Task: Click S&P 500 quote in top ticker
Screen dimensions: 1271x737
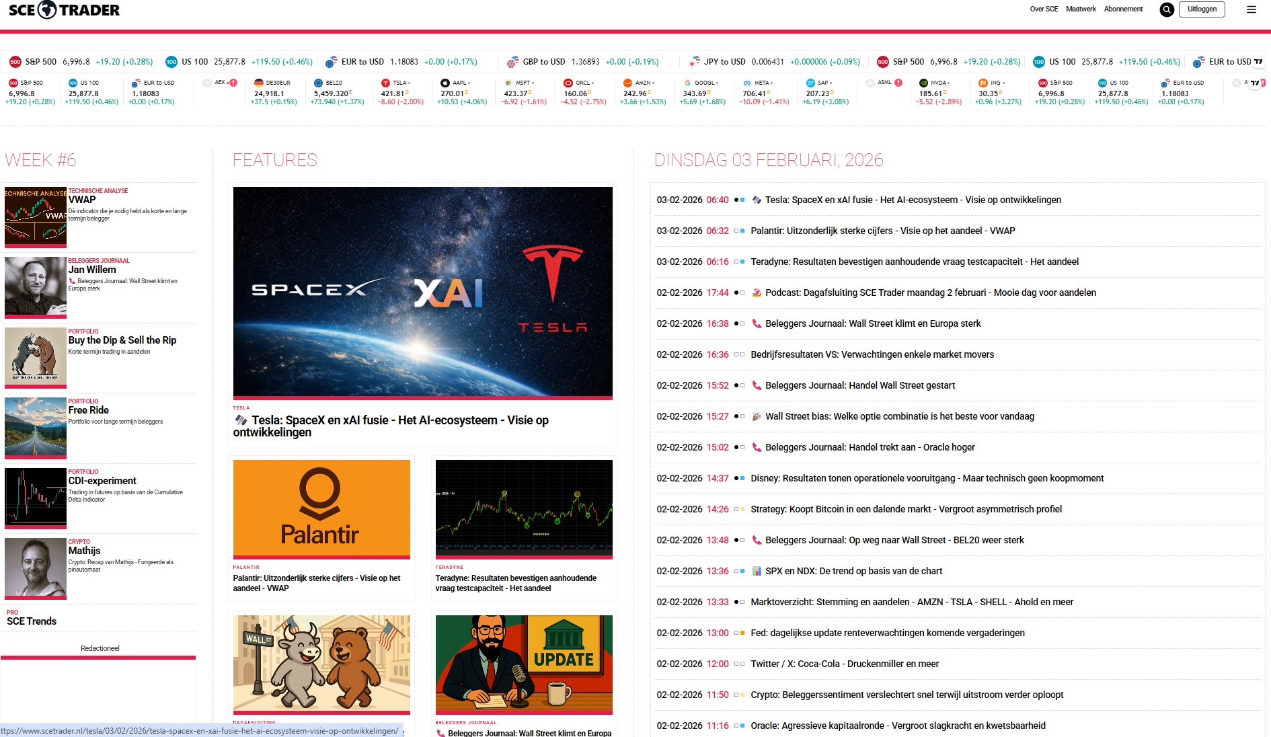Action: pos(81,62)
